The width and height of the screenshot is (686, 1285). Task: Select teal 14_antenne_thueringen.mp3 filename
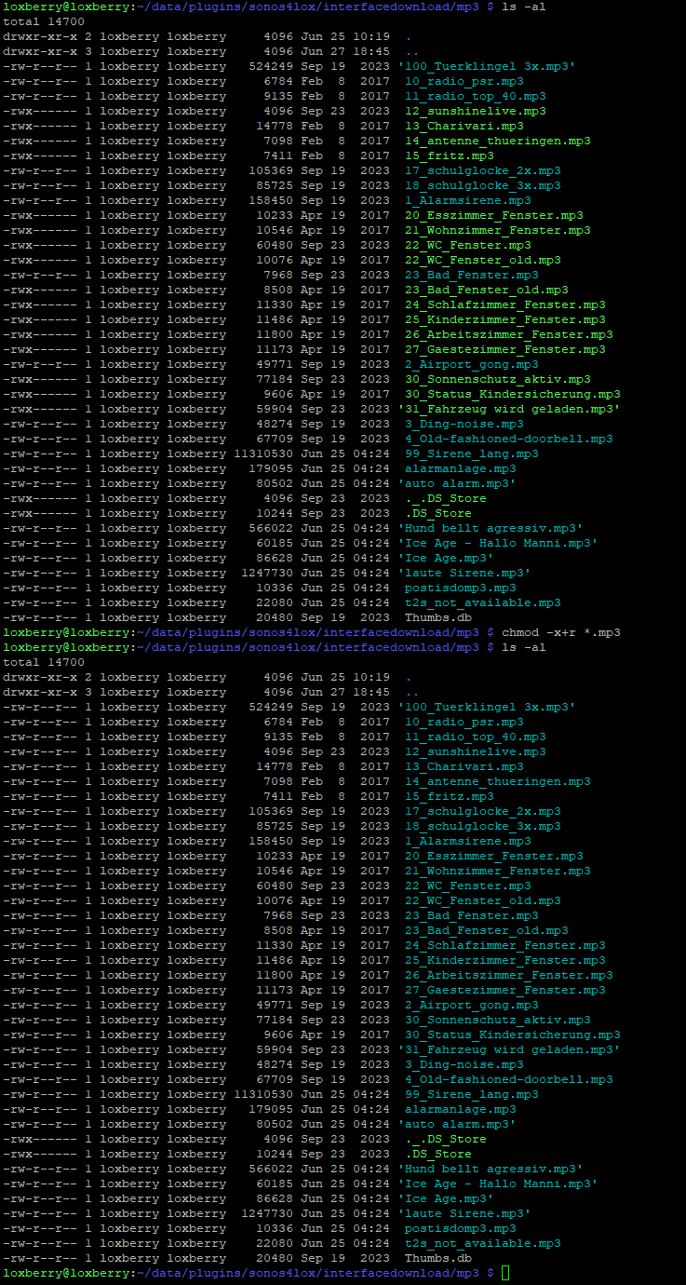pyautogui.click(x=498, y=781)
